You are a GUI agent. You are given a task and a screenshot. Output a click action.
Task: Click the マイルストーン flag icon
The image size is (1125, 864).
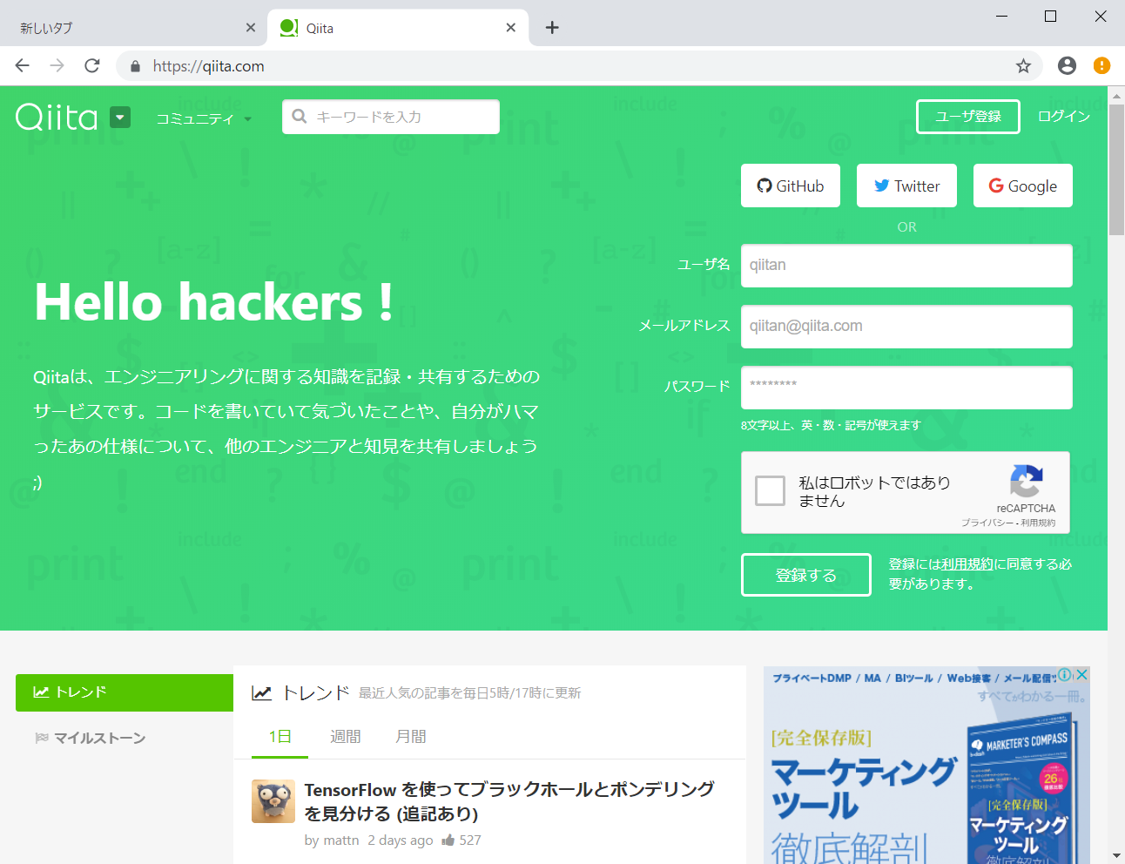[43, 738]
